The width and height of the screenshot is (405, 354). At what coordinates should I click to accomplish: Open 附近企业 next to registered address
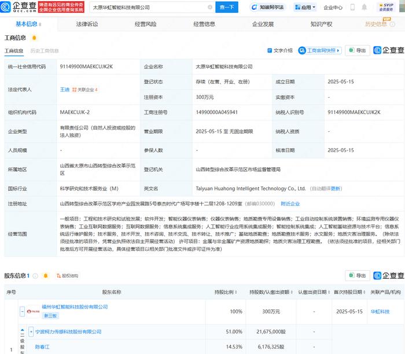click(x=290, y=204)
